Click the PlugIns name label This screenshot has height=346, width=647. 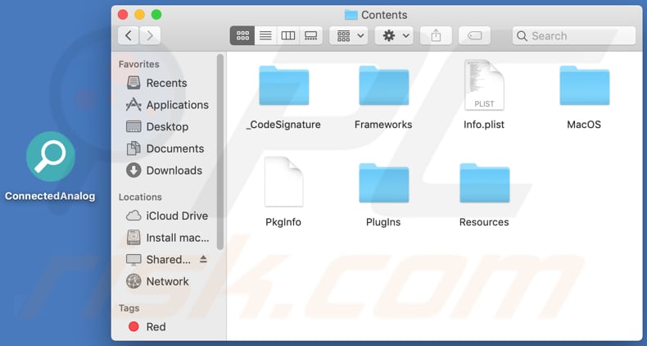pos(383,222)
